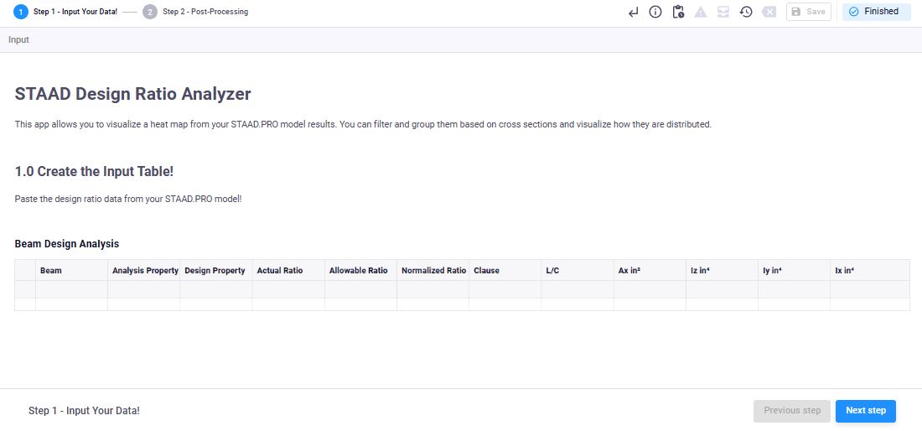Image resolution: width=922 pixels, height=431 pixels.
Task: Click first empty cell under Design Property
Action: [x=216, y=290]
